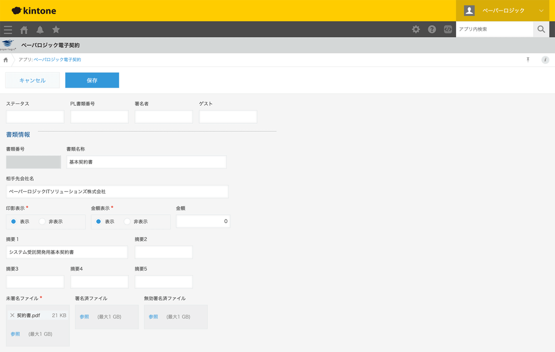Select 非表示 for 印影表示

point(42,221)
